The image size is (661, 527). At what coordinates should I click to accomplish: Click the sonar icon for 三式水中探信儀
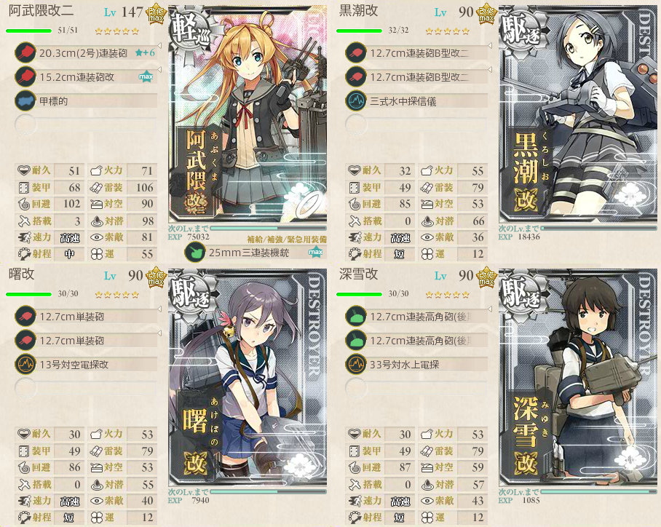356,101
